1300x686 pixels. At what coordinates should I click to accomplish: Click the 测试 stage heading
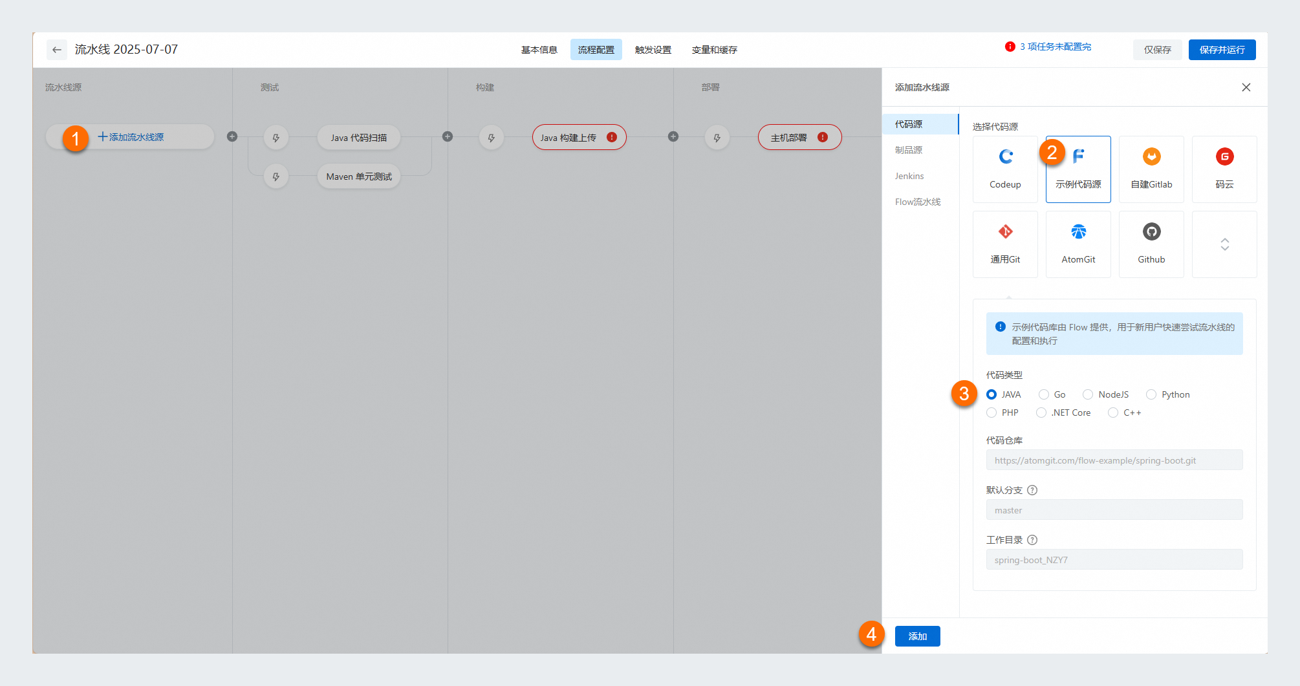point(270,87)
